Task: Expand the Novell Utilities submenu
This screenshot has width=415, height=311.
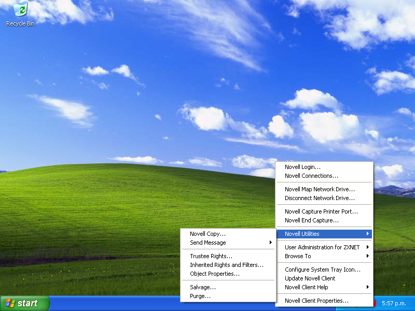Action: tap(324, 234)
